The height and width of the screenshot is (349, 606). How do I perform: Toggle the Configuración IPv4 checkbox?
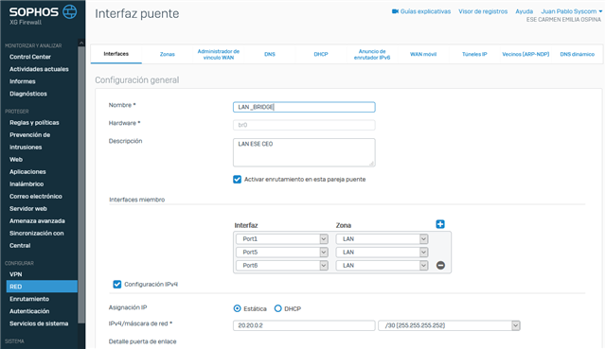click(117, 284)
